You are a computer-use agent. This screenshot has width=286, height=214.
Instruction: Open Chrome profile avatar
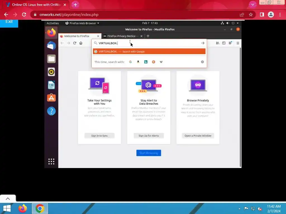coord(271,14)
